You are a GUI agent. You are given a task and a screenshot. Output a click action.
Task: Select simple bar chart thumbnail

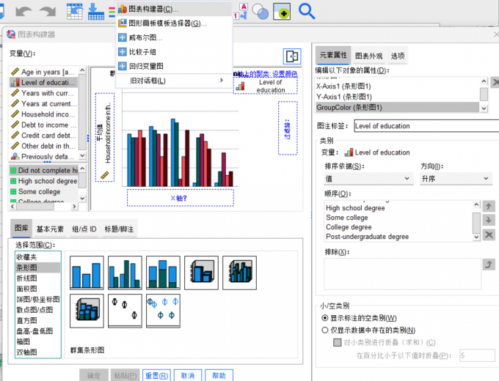point(87,273)
